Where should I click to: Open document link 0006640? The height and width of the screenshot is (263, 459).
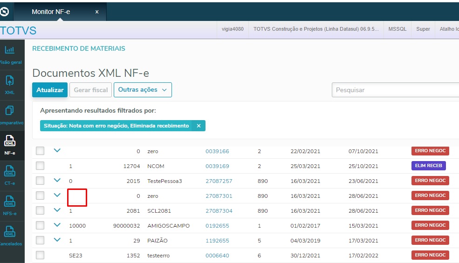click(217, 256)
